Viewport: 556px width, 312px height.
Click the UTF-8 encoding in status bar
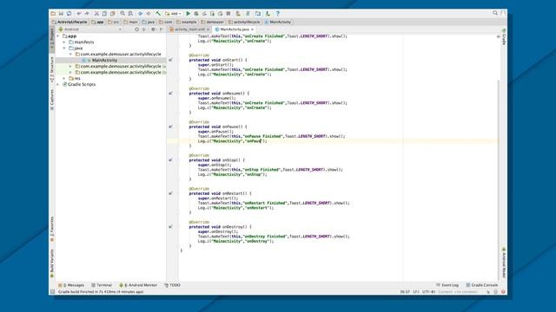pyautogui.click(x=428, y=292)
